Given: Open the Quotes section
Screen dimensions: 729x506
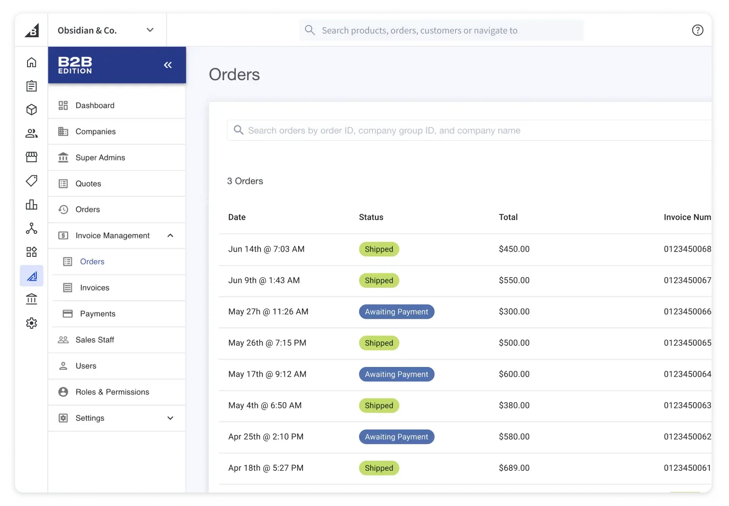Looking at the screenshot, I should click(x=88, y=183).
